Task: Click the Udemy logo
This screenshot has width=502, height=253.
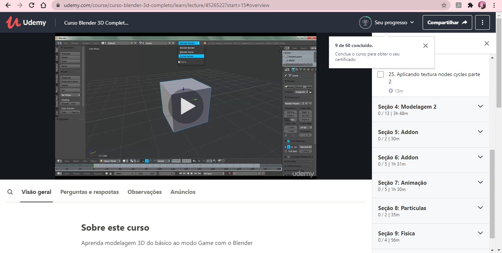Action: (x=26, y=22)
